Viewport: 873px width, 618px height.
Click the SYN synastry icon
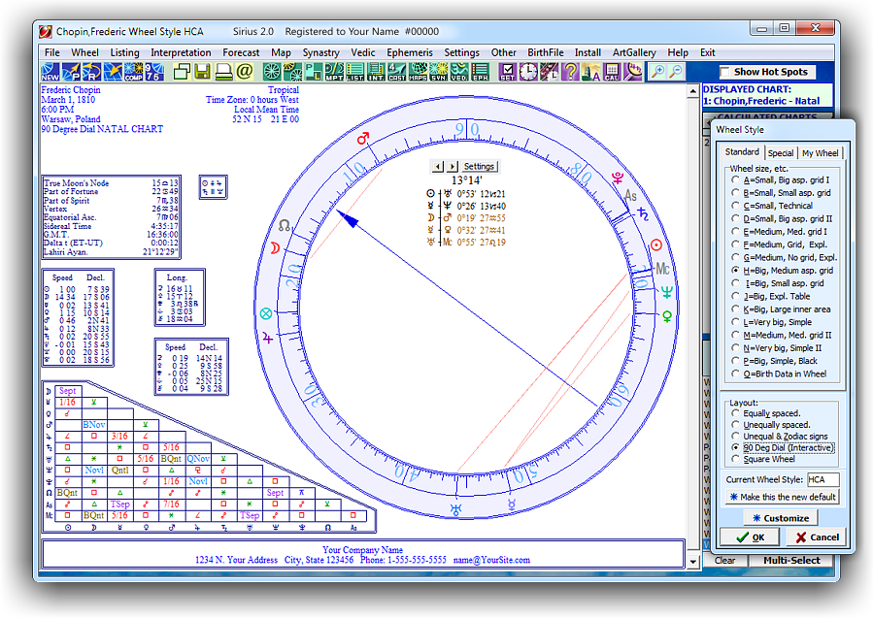pyautogui.click(x=438, y=72)
